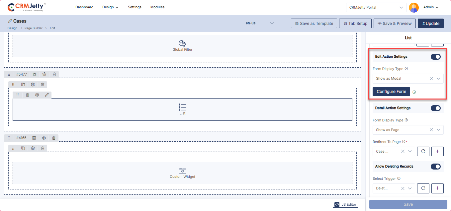Viewport: 451px width, 211px height.
Task: Click the Admin profile avatar
Action: point(413,7)
